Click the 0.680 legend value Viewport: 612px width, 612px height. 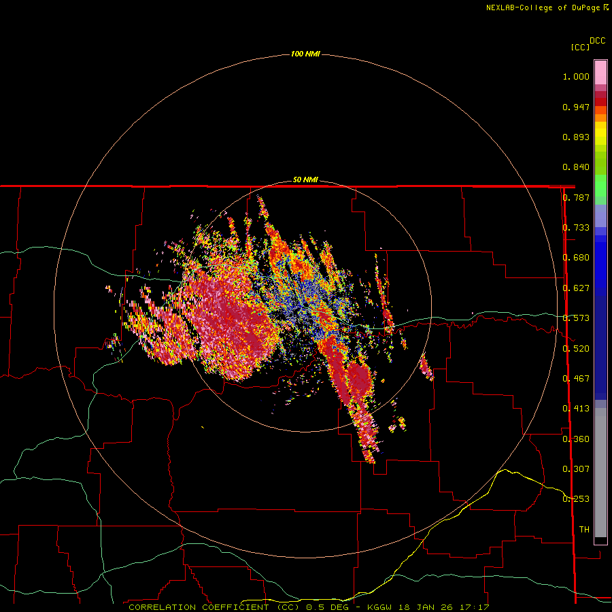576,258
